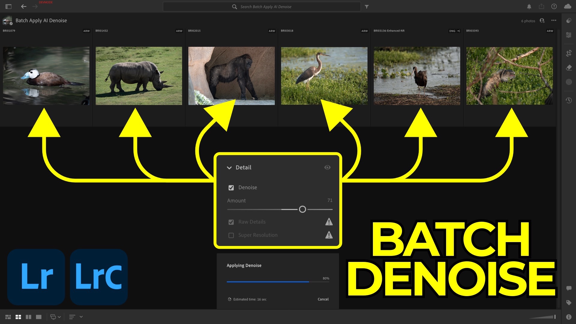Image resolution: width=576 pixels, height=324 pixels.
Task: Open the Keywords tag panel
Action: (x=568, y=303)
